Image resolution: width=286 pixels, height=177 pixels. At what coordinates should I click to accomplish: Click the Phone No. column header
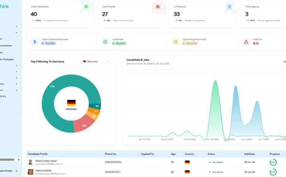[111, 154]
